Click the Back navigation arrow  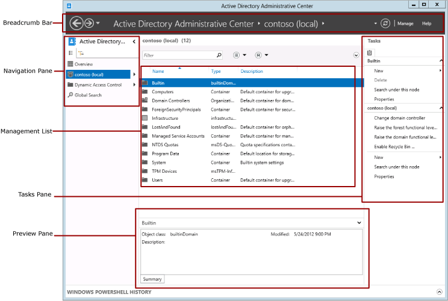pos(76,23)
